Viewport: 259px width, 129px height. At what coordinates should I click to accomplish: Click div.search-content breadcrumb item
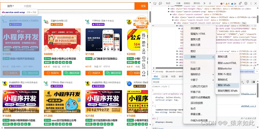[174, 72]
